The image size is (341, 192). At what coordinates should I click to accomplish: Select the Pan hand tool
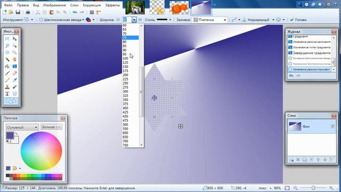(14, 59)
